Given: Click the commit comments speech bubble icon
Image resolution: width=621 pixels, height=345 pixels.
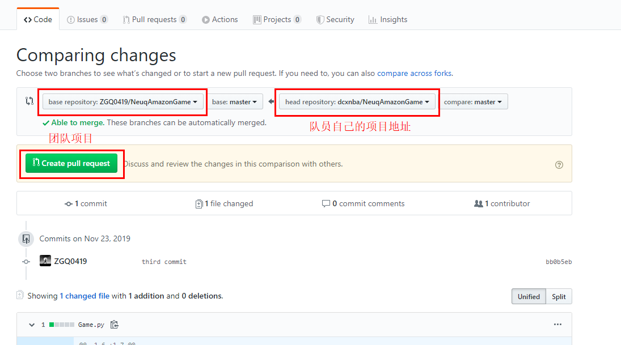Looking at the screenshot, I should pyautogui.click(x=326, y=203).
